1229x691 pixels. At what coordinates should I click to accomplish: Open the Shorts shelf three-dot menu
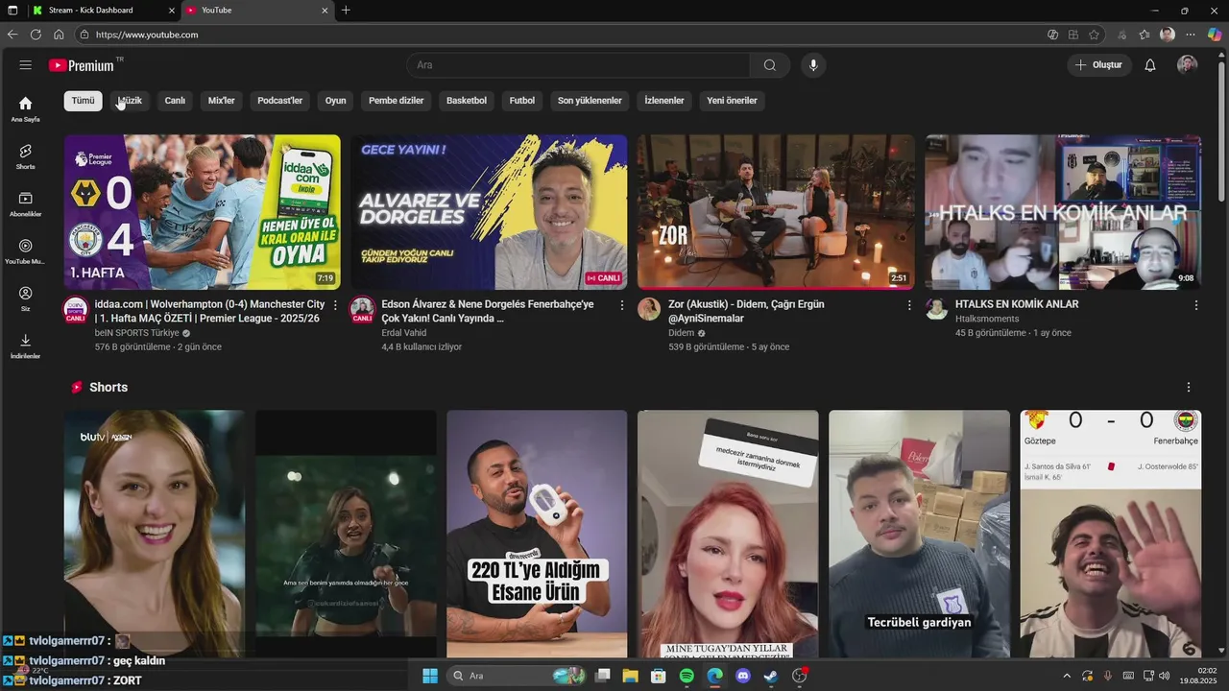(x=1189, y=388)
